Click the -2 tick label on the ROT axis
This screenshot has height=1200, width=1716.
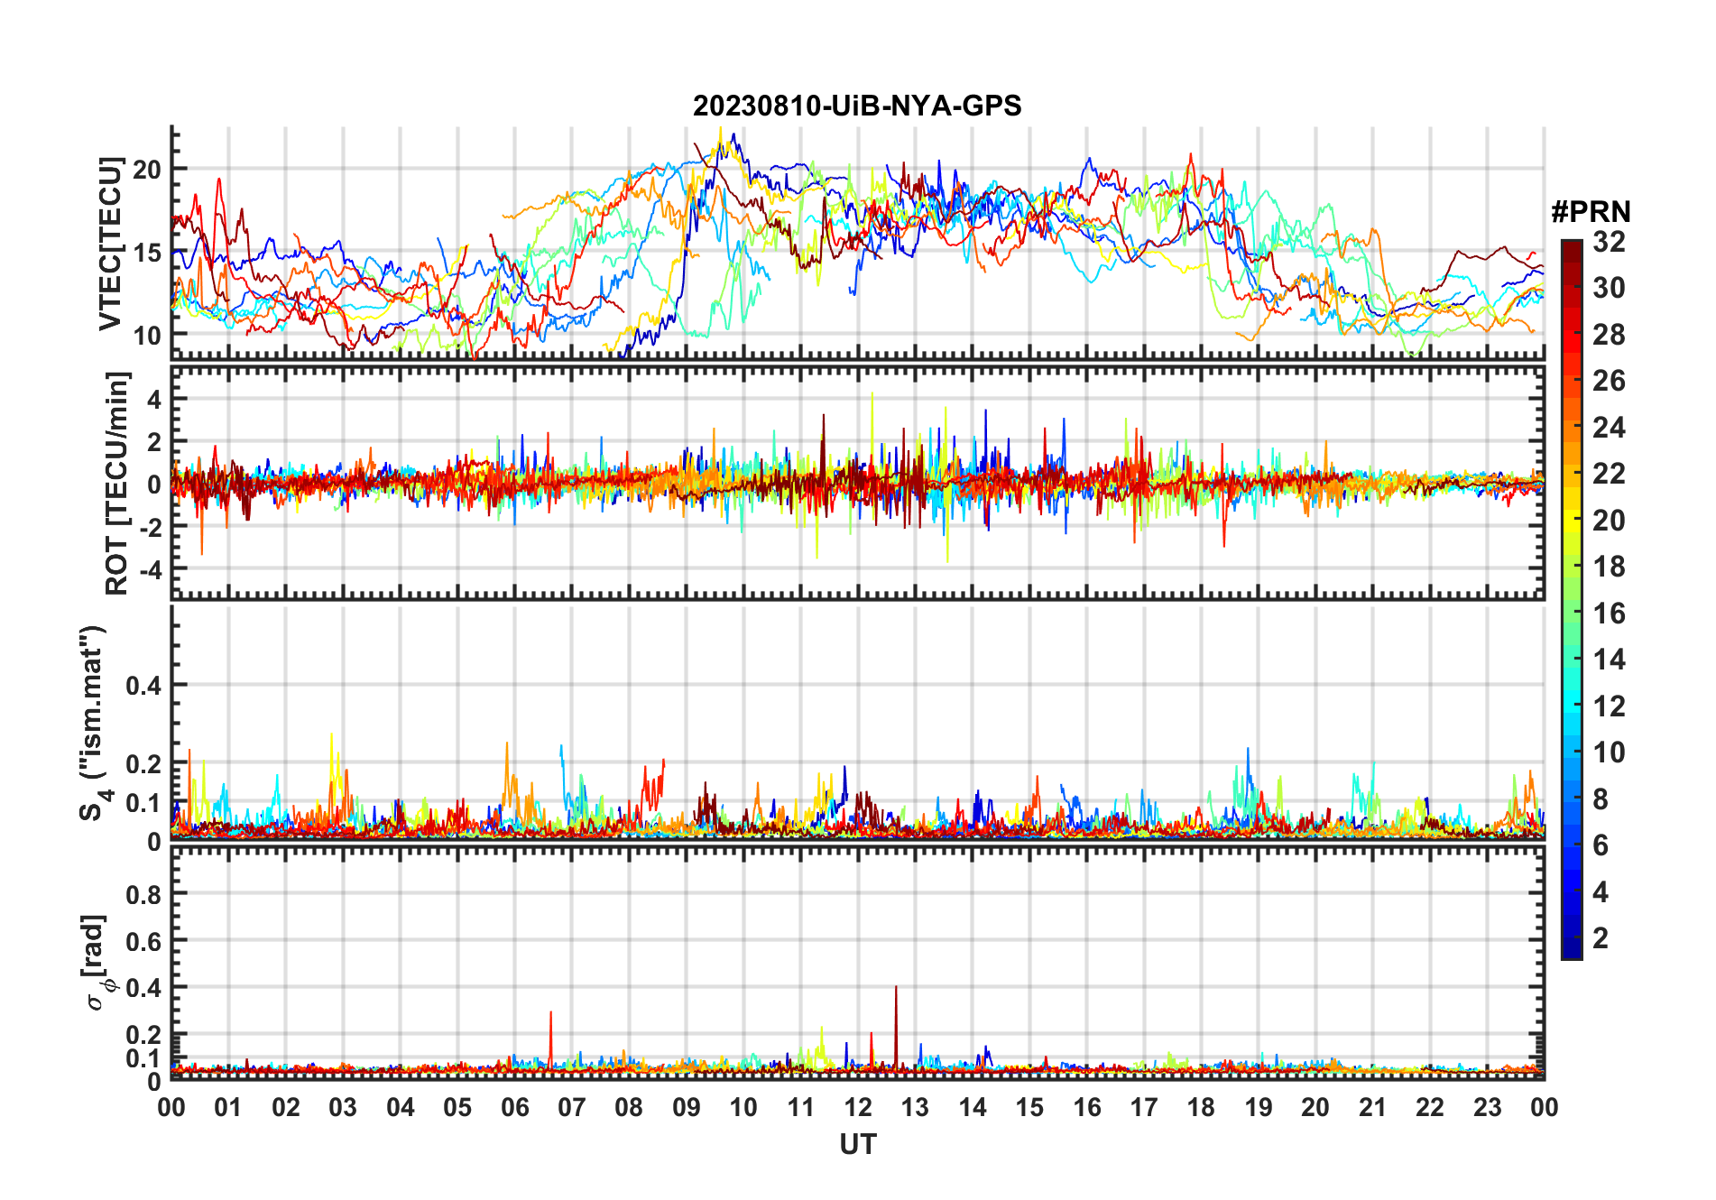pyautogui.click(x=149, y=527)
